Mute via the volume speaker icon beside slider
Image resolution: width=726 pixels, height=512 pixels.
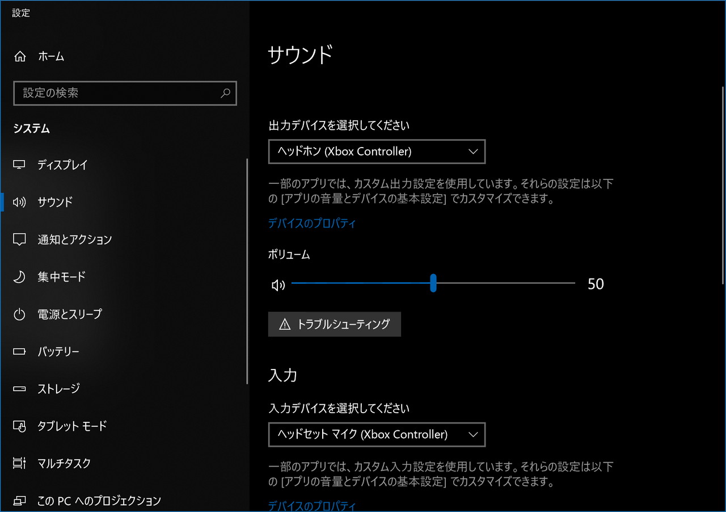[x=278, y=285]
